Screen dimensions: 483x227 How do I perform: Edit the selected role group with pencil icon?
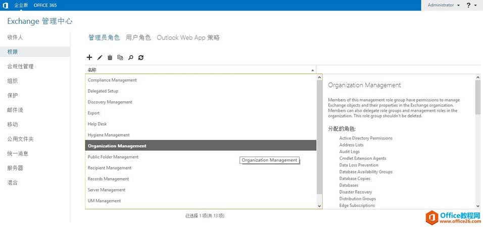click(x=100, y=57)
